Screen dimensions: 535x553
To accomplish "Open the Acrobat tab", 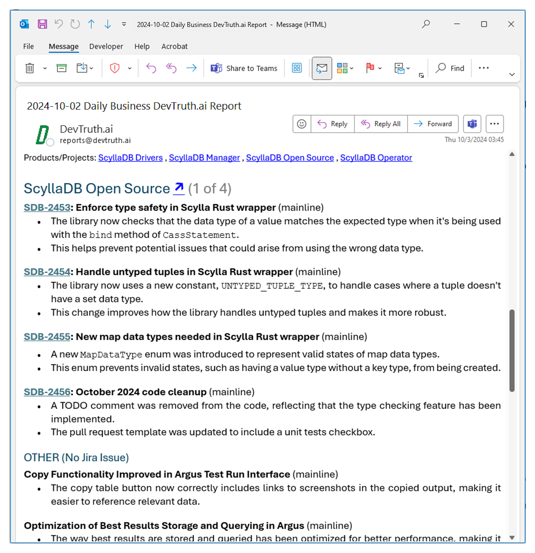I will tap(174, 46).
